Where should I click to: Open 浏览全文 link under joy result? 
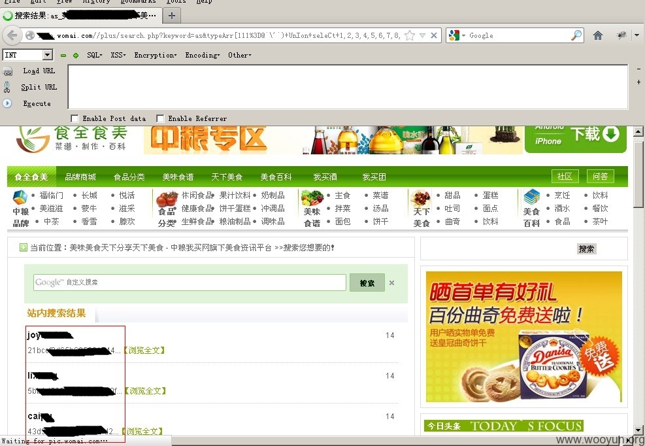[x=144, y=351]
